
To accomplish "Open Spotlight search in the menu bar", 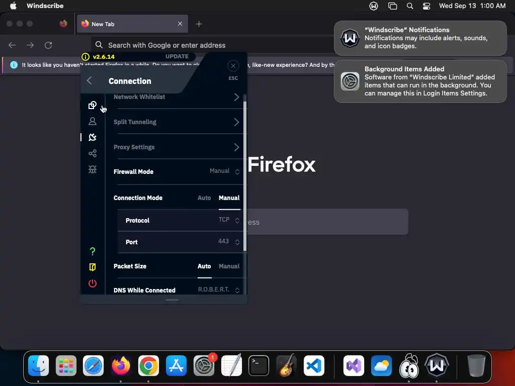I will tap(409, 6).
